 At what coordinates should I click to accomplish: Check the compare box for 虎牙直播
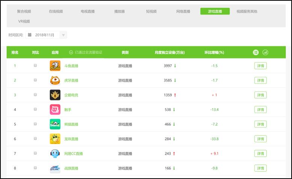[x=35, y=80]
